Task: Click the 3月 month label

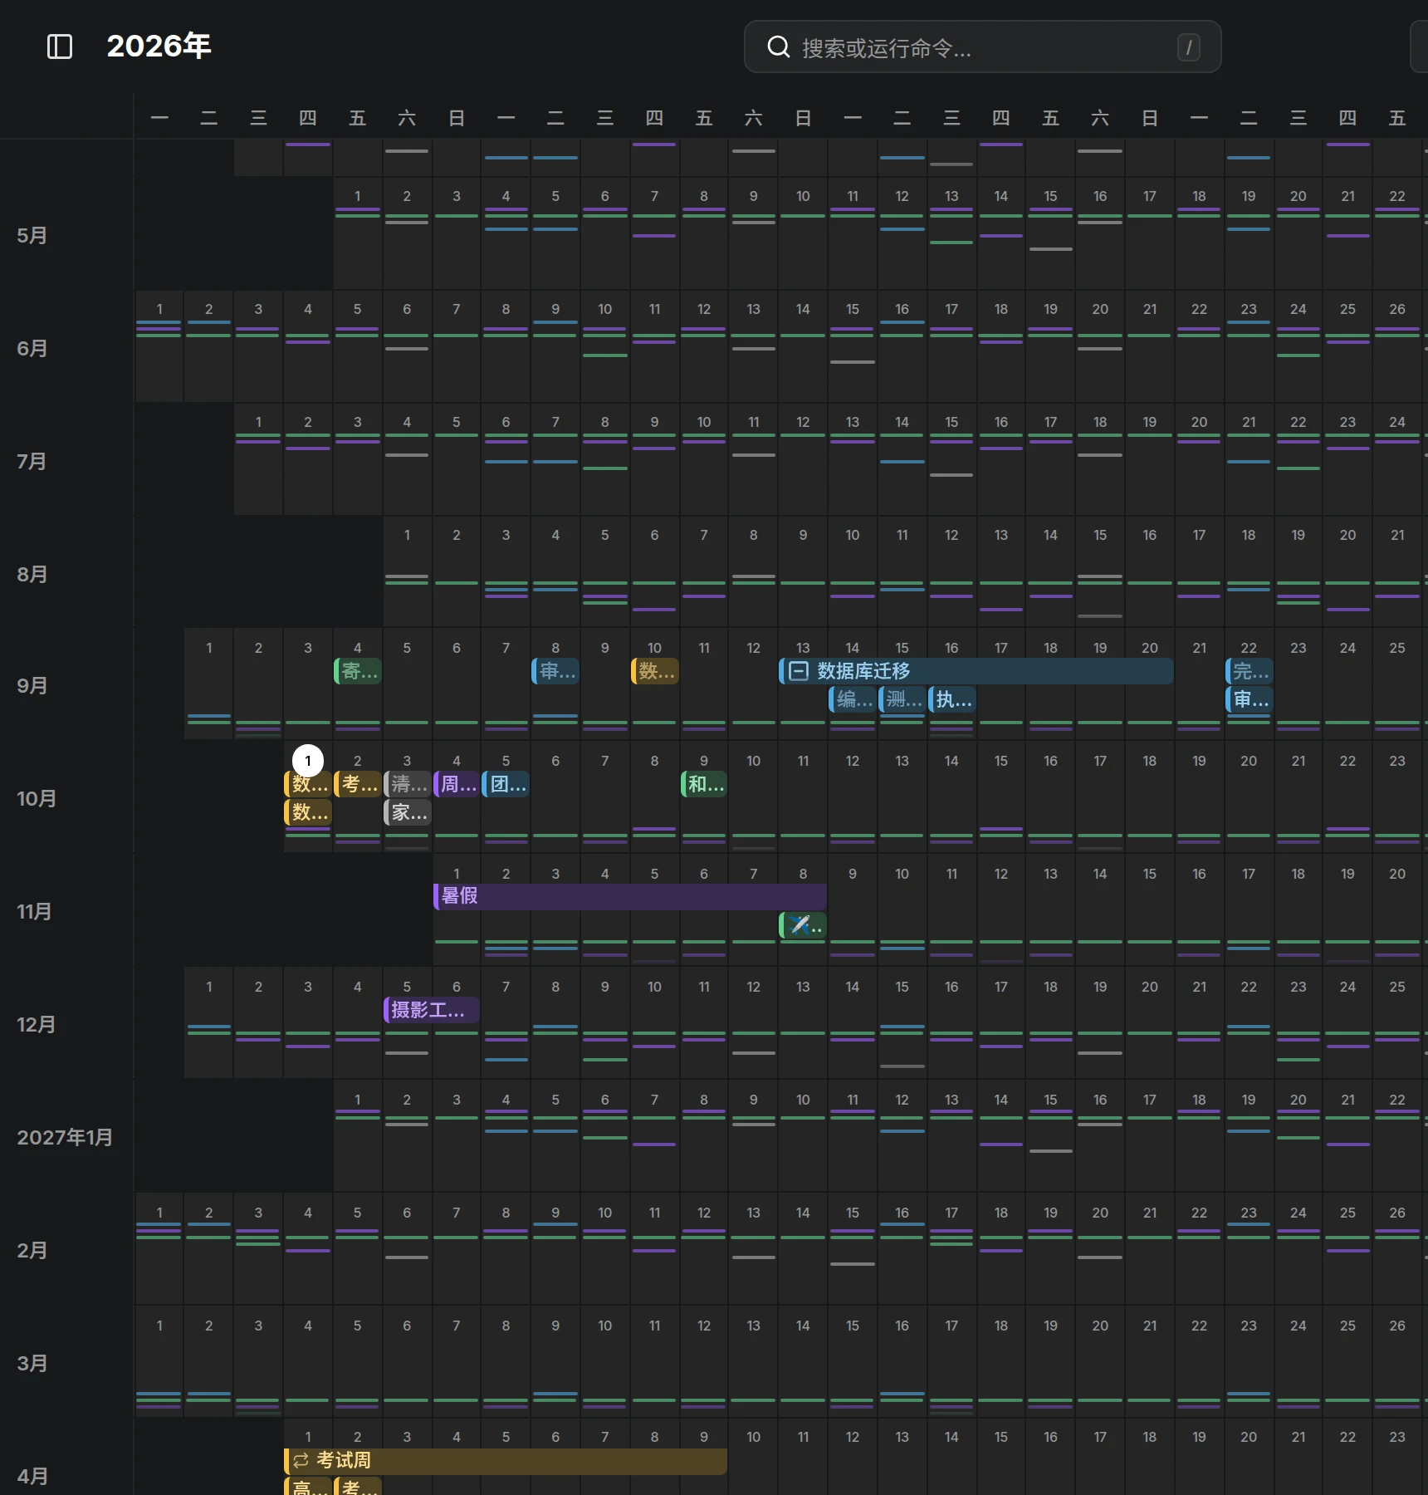Action: [32, 1364]
